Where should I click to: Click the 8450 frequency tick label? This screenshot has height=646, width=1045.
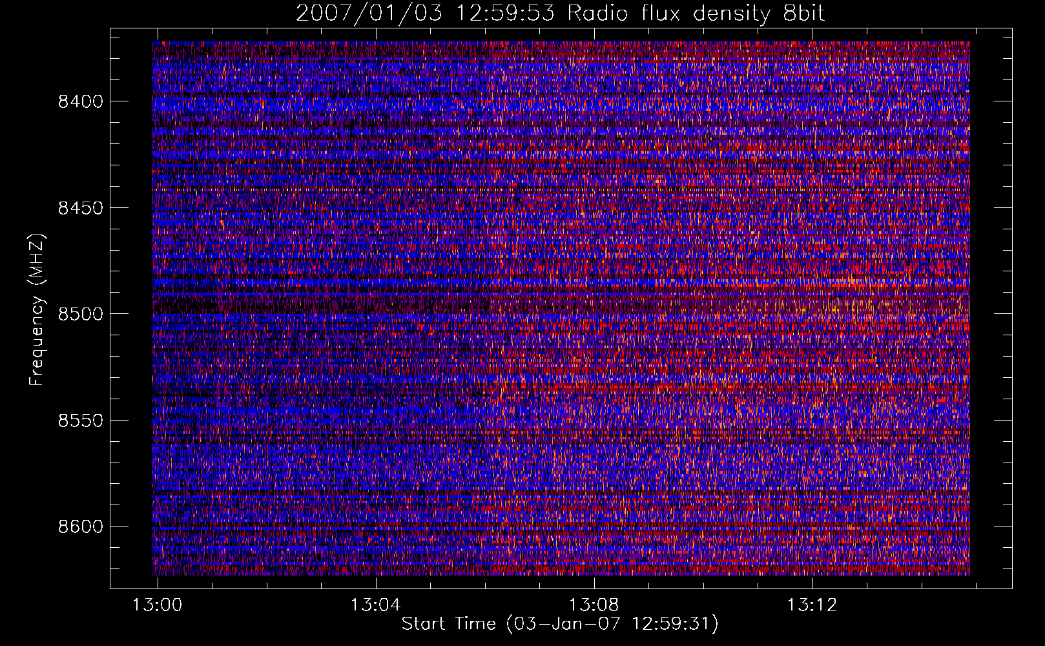pyautogui.click(x=81, y=208)
